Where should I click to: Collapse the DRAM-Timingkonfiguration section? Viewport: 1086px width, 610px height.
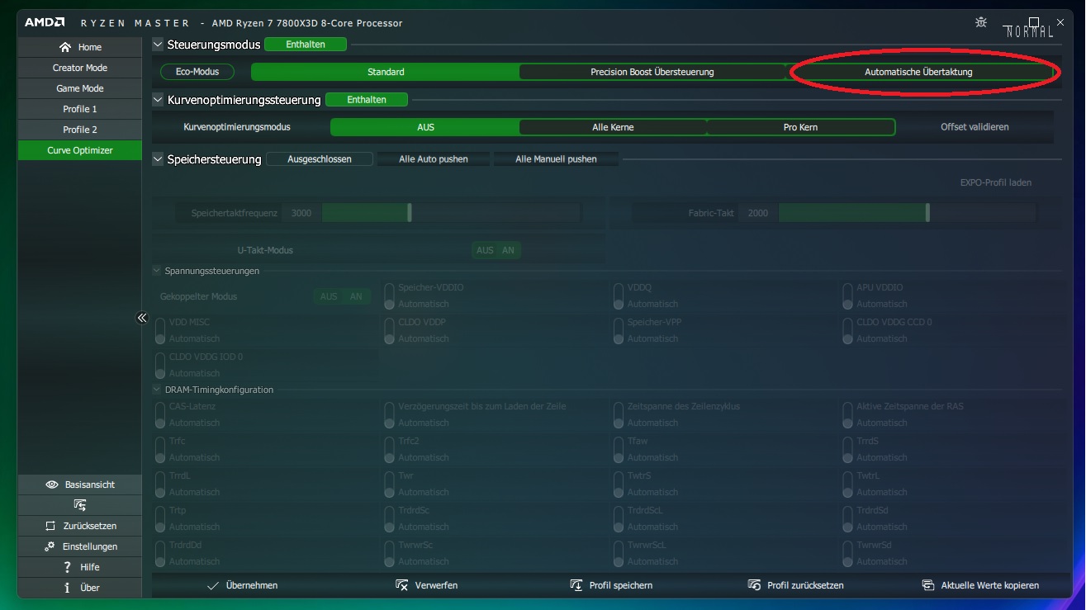(157, 390)
